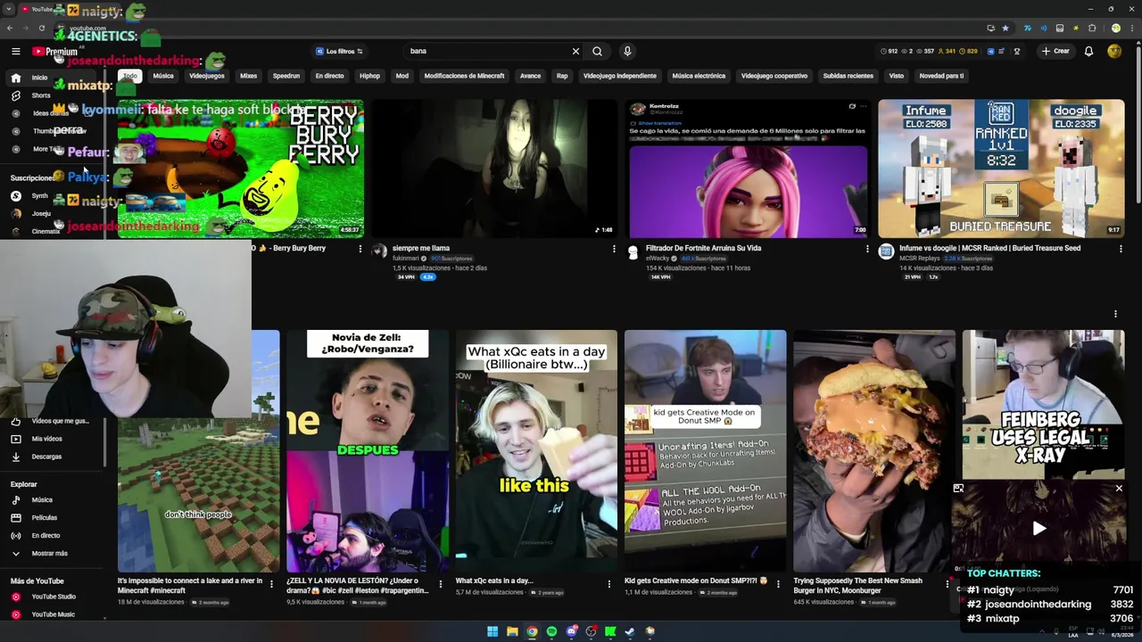The height and width of the screenshot is (642, 1142).
Task: Click the magnifier search button
Action: [597, 51]
